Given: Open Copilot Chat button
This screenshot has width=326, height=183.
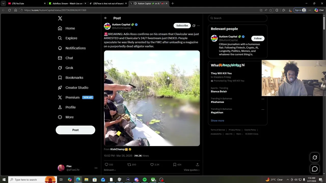Looking at the screenshot, I should tap(319, 10).
